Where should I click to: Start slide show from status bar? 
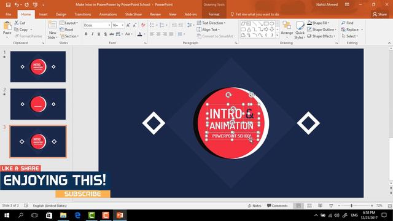(x=331, y=206)
